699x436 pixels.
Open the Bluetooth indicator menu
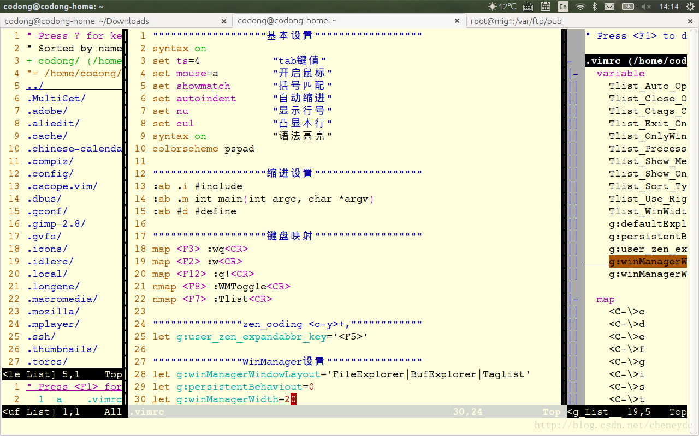(595, 7)
